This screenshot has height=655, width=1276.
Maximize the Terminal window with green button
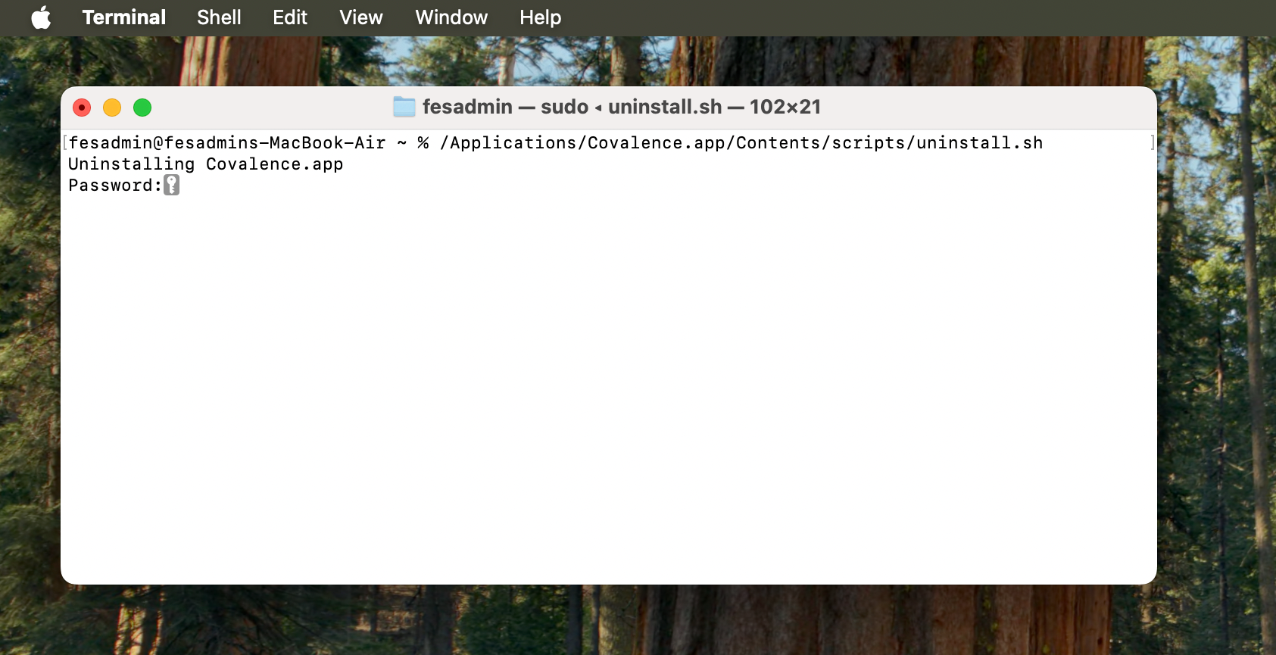(142, 108)
